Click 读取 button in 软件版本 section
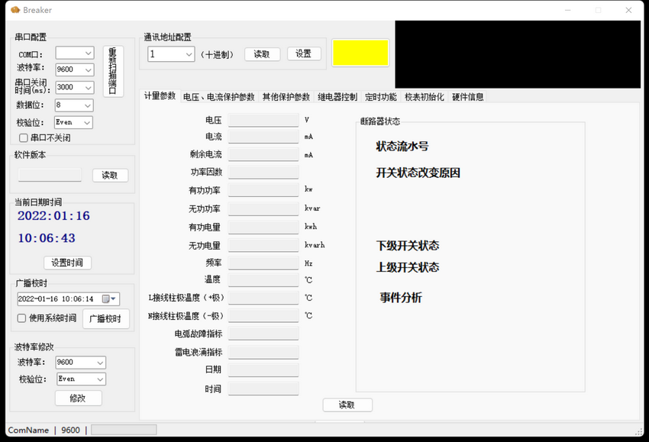The height and width of the screenshot is (442, 649). (x=110, y=176)
